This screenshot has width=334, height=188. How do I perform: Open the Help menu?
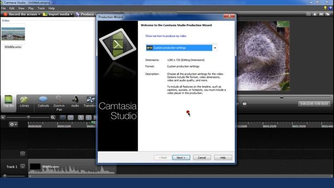[52, 8]
